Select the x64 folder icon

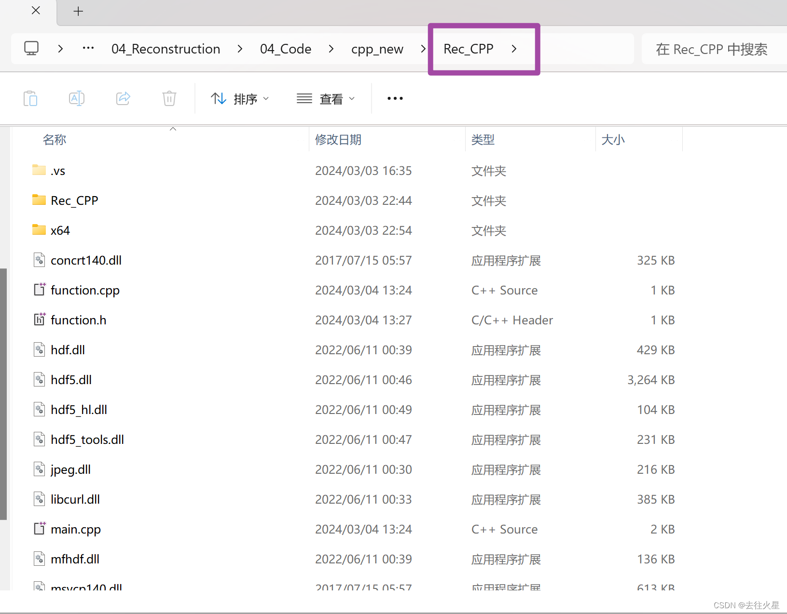[x=39, y=230]
